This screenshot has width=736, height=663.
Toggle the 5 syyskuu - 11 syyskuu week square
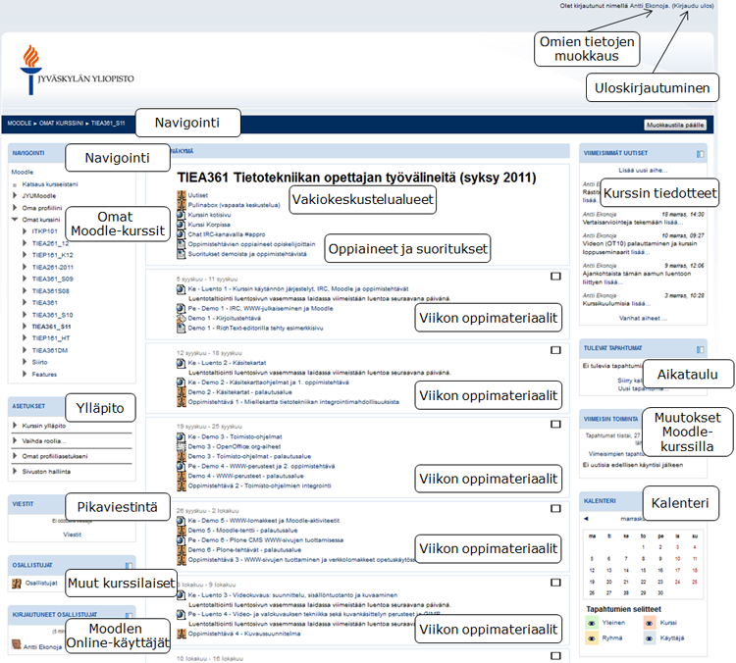(555, 277)
